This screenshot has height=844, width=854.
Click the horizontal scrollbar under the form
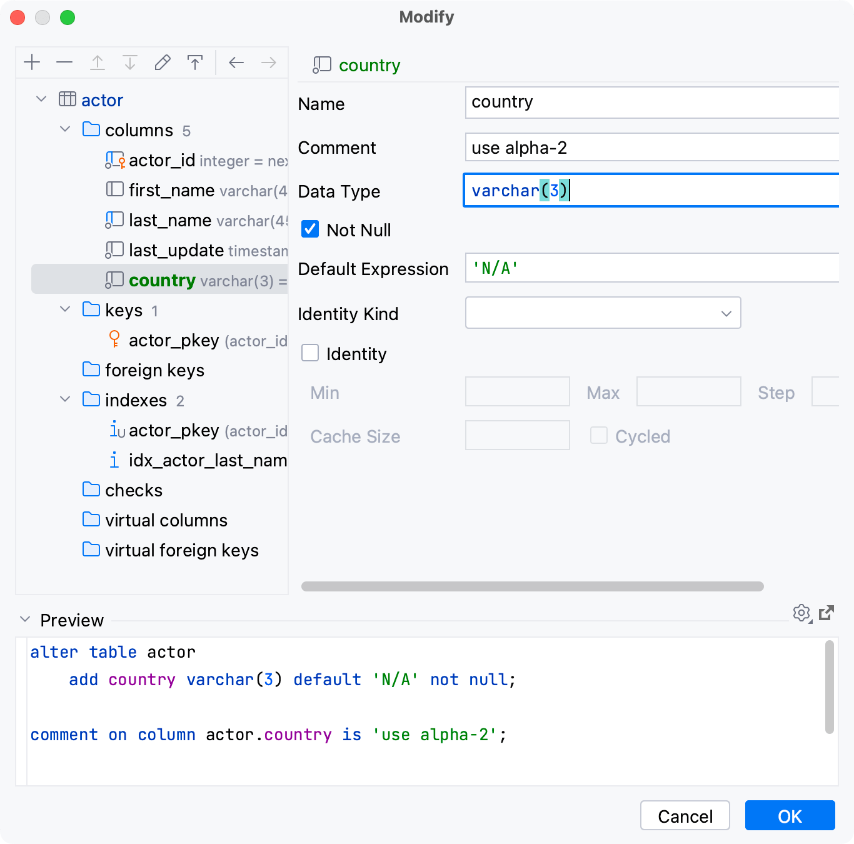pos(532,586)
